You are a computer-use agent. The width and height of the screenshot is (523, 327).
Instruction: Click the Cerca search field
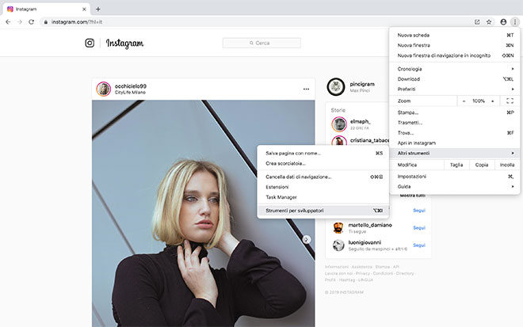pos(261,43)
